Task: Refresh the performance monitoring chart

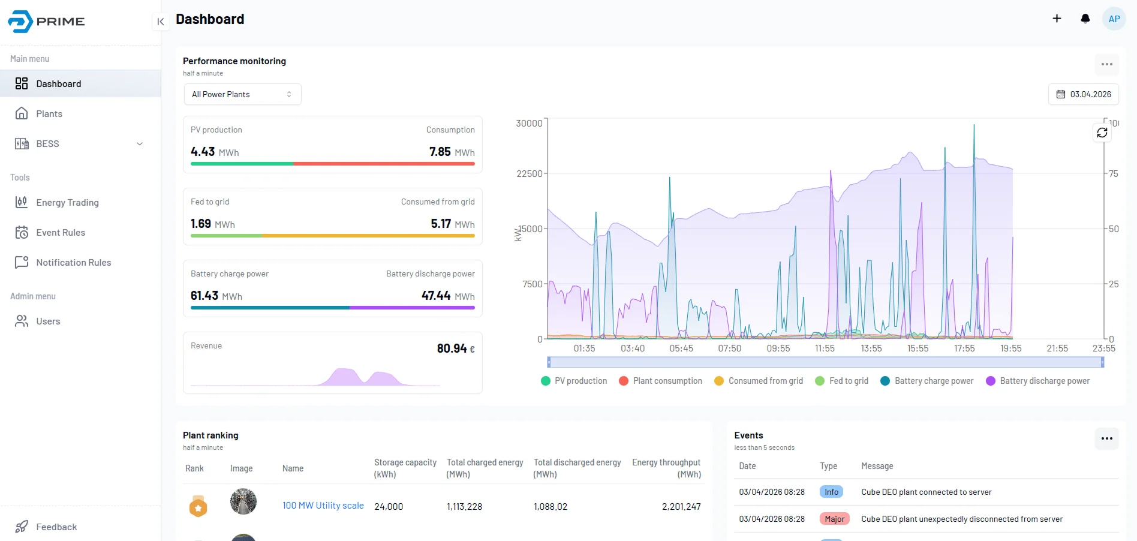Action: 1101,132
